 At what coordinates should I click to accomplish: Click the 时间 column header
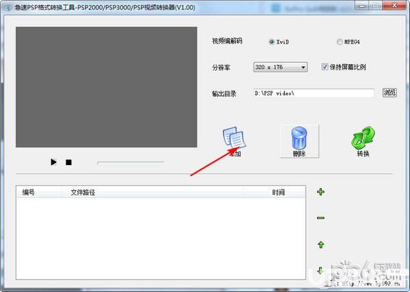click(274, 192)
